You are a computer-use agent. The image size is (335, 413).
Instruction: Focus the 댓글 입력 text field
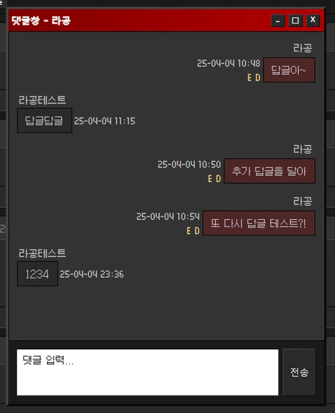click(x=147, y=372)
